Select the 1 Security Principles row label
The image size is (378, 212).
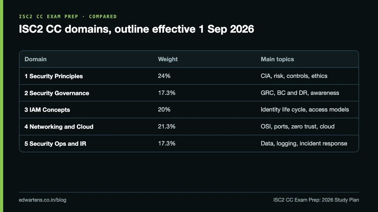coord(54,76)
